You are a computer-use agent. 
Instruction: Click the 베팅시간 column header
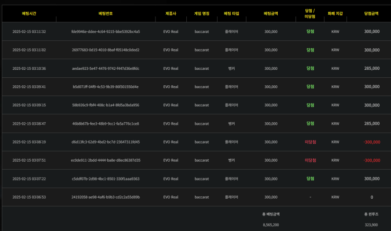[29, 14]
